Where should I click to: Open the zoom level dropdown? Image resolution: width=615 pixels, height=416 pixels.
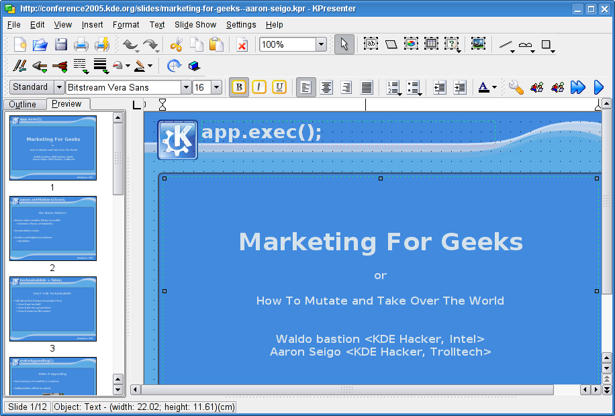[x=321, y=44]
